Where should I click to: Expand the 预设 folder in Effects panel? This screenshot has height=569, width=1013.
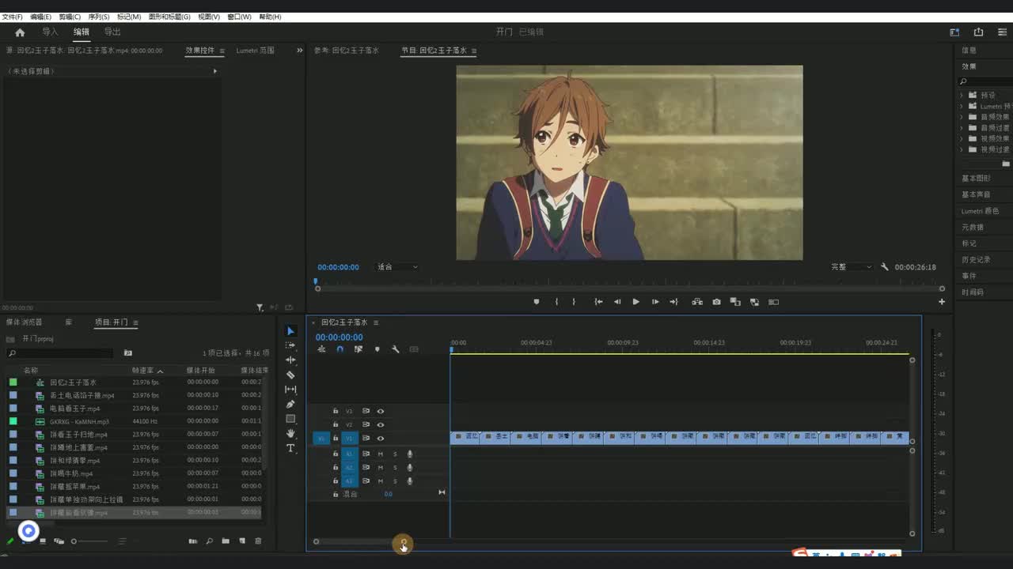point(962,95)
